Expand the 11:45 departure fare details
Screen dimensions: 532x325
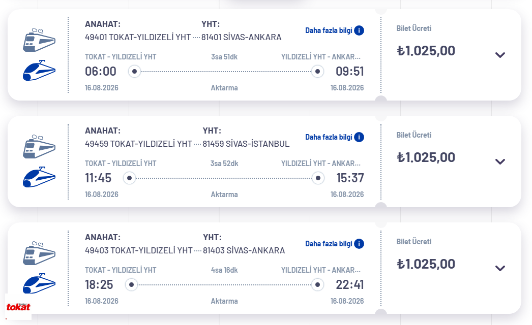[x=500, y=161]
